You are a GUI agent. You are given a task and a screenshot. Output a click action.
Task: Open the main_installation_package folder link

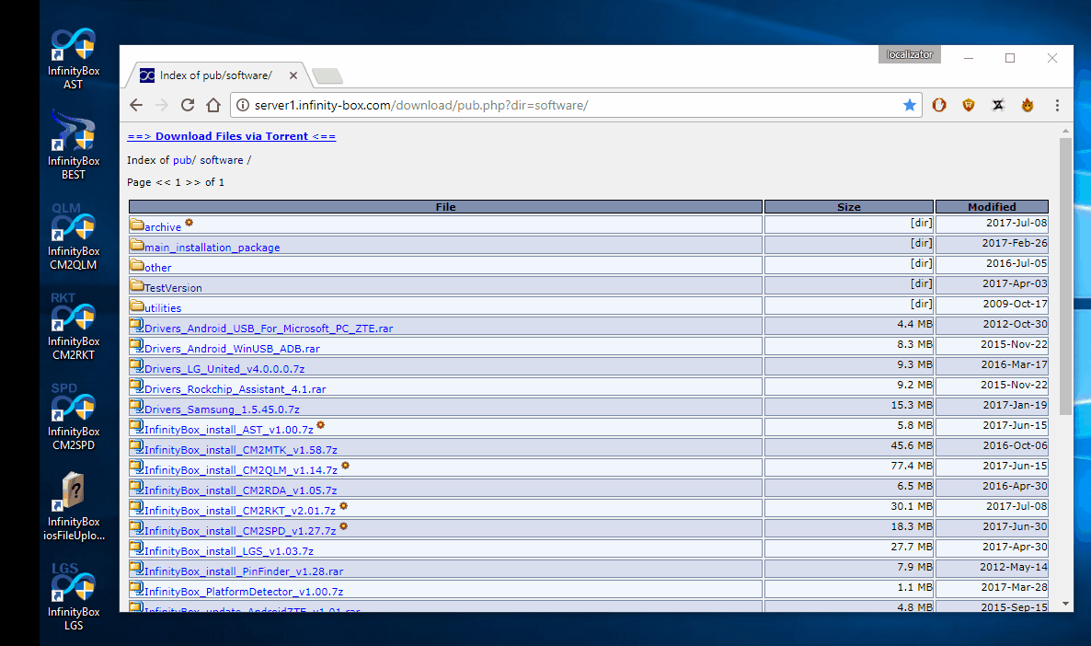pyautogui.click(x=212, y=248)
